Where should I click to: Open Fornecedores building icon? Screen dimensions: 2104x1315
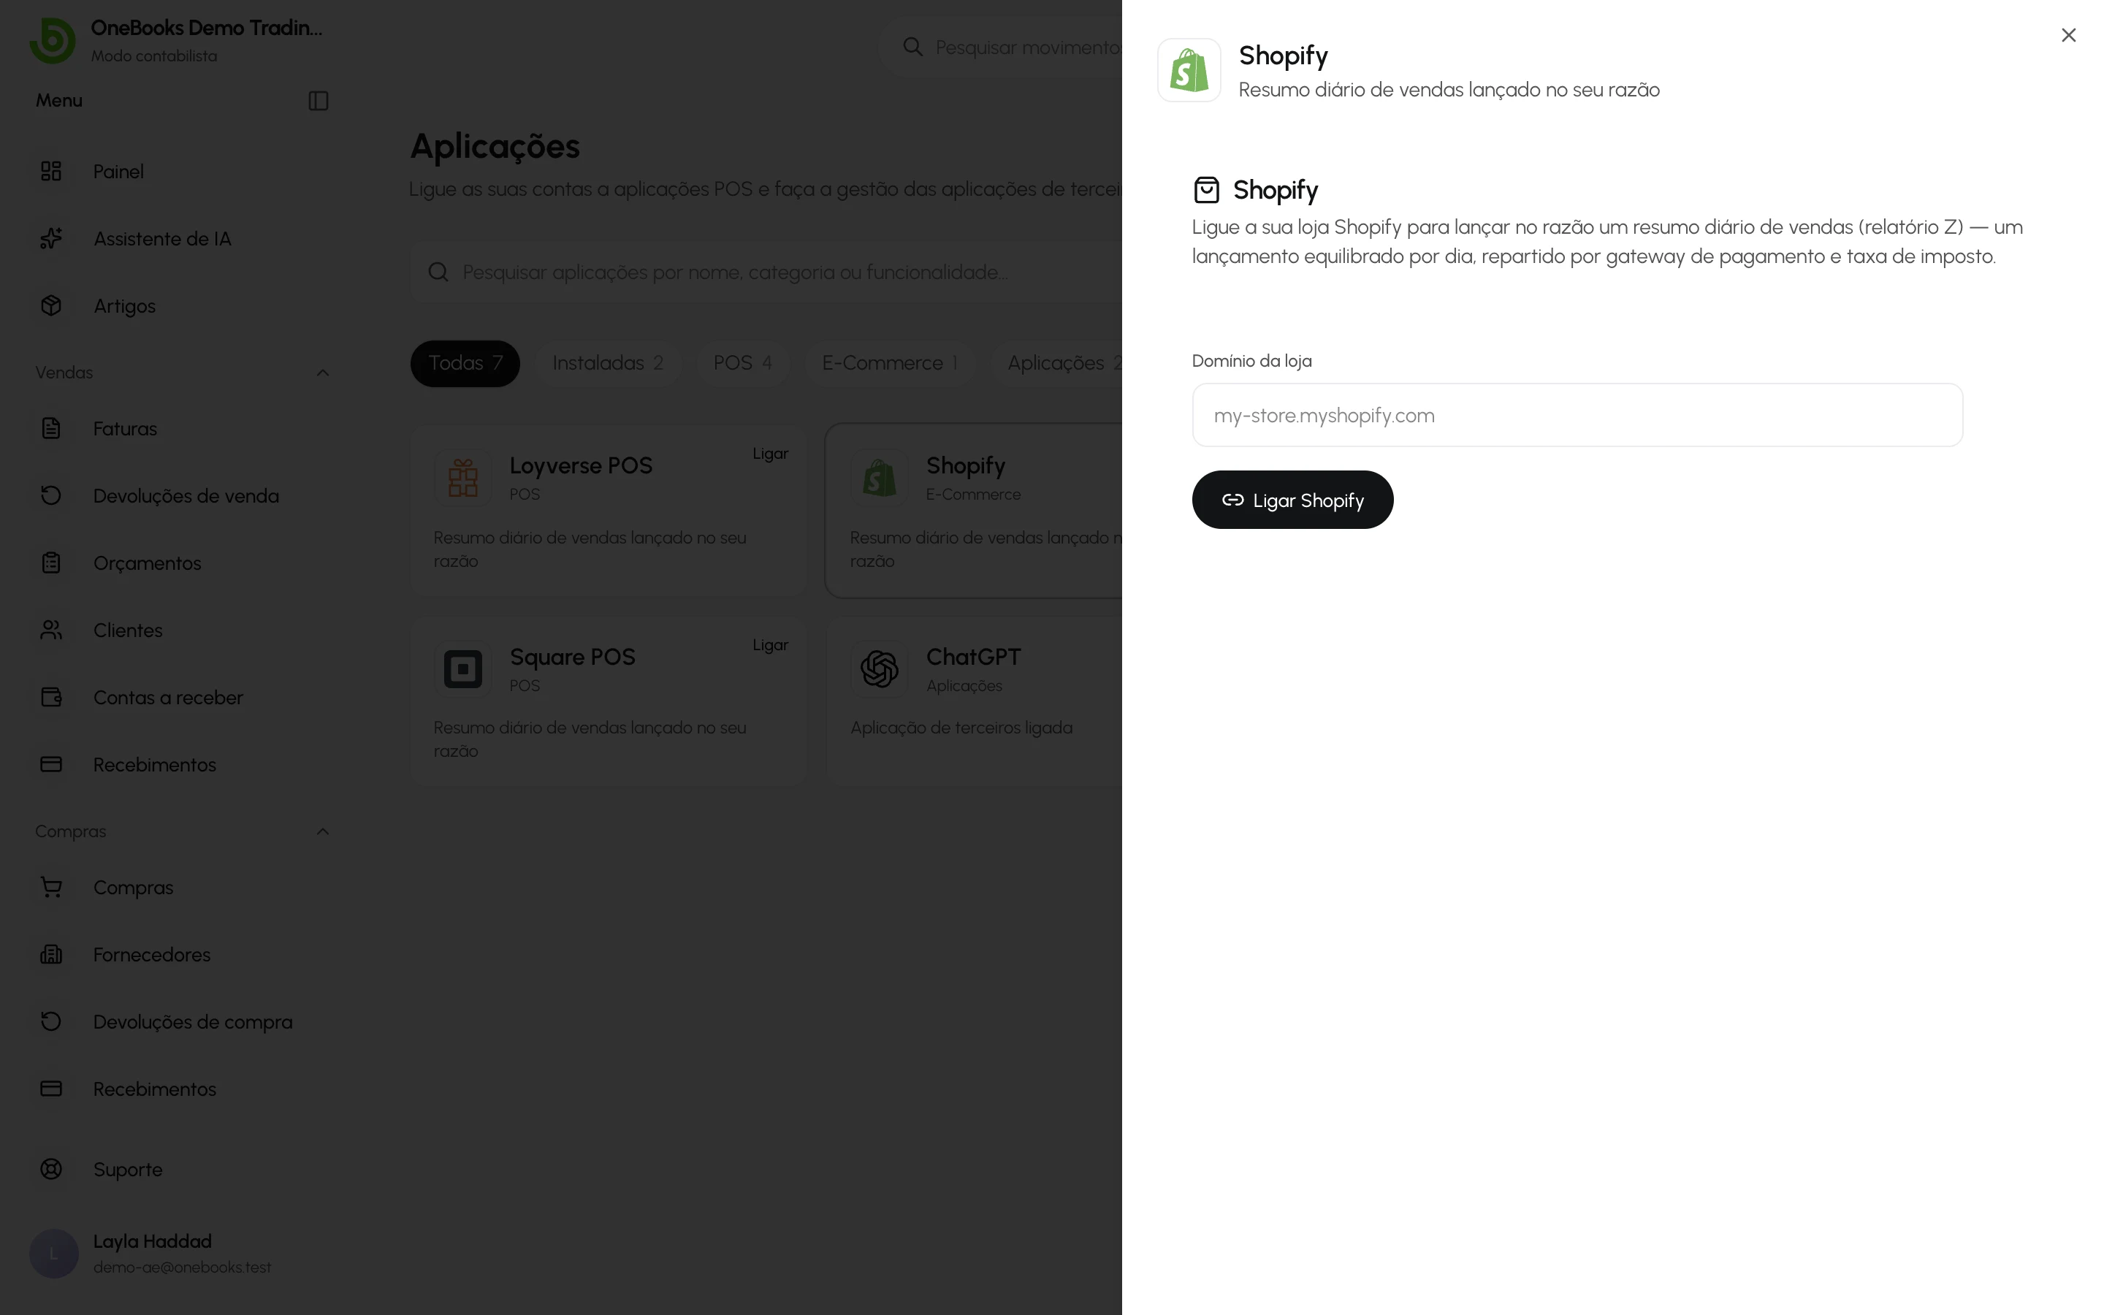(x=51, y=954)
